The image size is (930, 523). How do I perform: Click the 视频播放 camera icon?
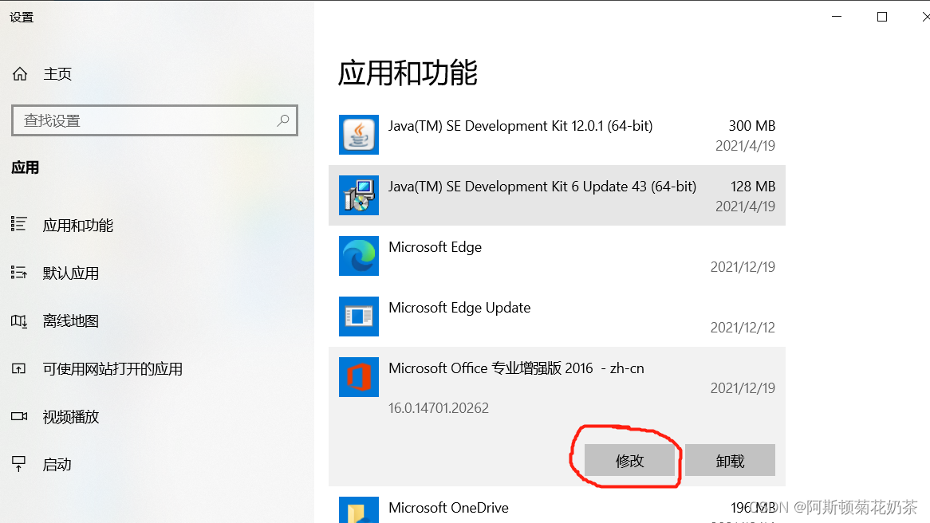[19, 416]
